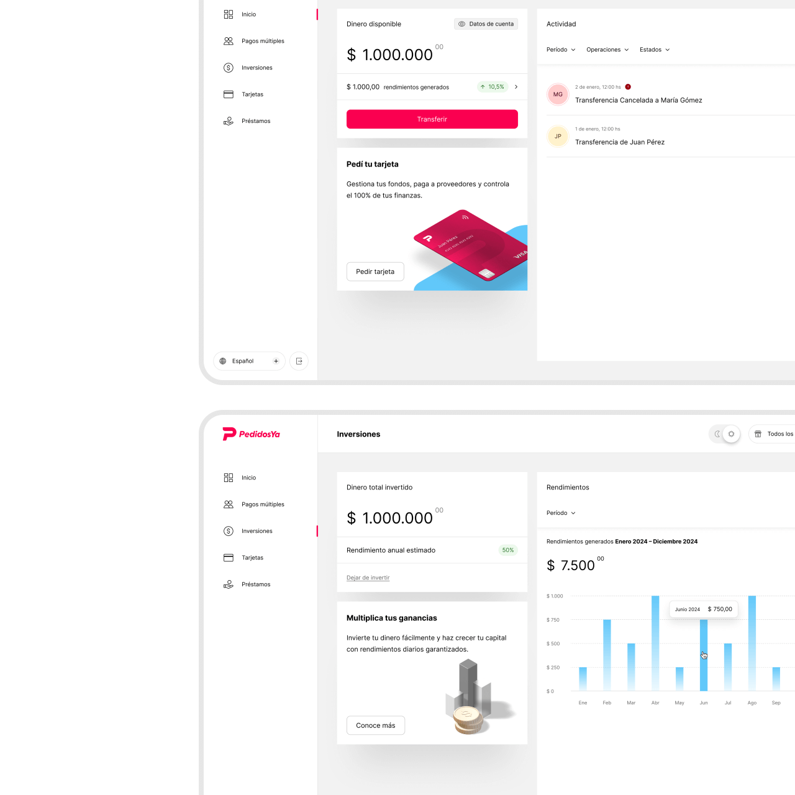795x795 pixels.
Task: Select the MG avatar in Actividad
Action: point(558,94)
